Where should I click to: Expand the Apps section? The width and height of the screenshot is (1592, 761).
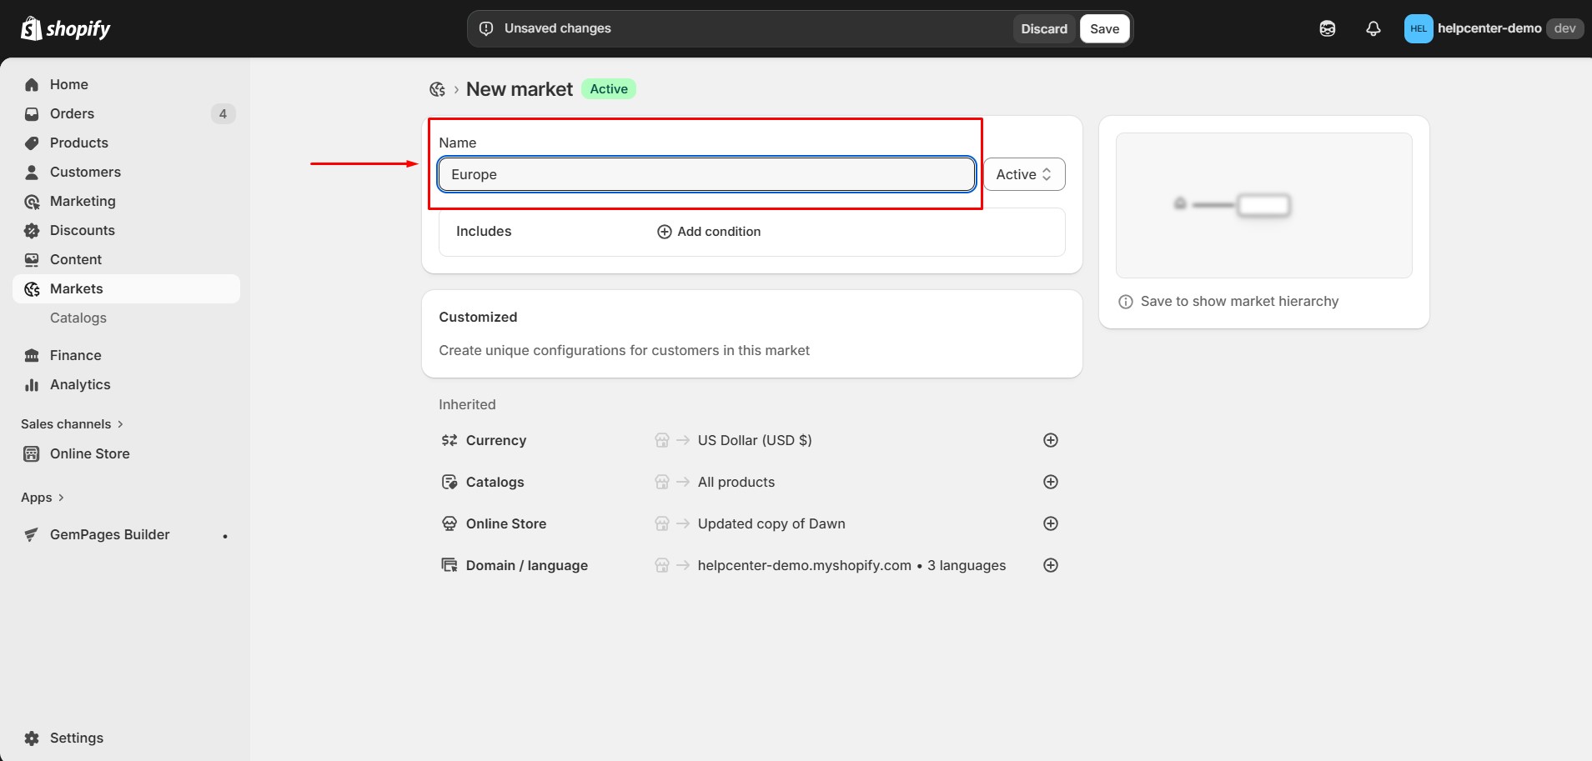point(43,498)
